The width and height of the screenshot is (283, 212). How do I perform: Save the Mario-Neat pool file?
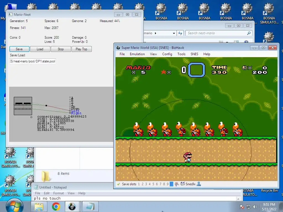pyautogui.click(x=19, y=49)
